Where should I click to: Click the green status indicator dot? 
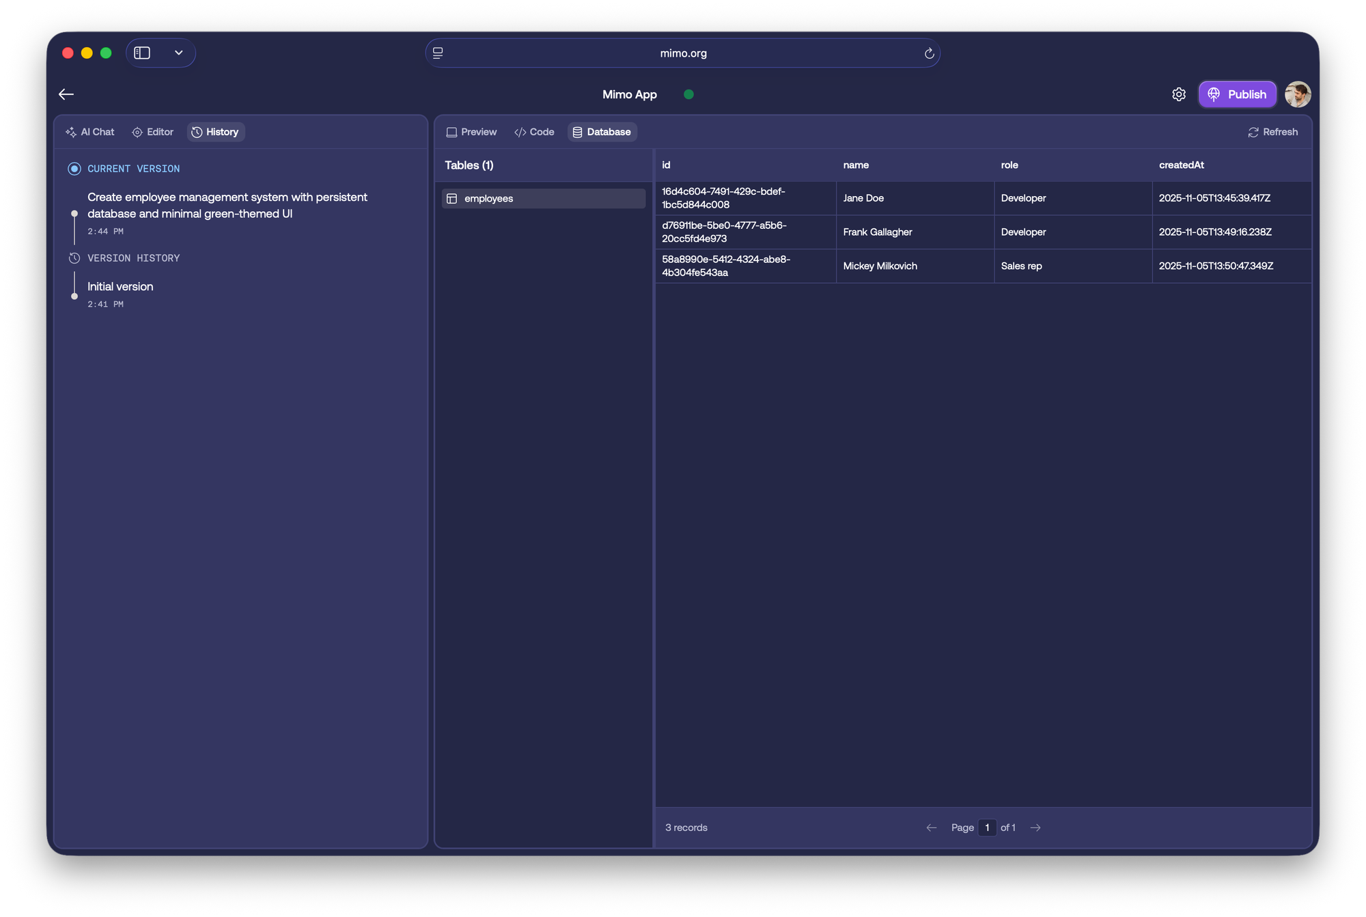(x=688, y=94)
